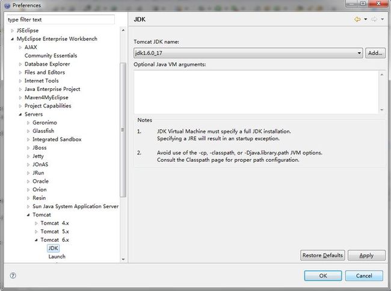
Task: Click VM arguments scrollbar up arrow
Action: pos(382,74)
